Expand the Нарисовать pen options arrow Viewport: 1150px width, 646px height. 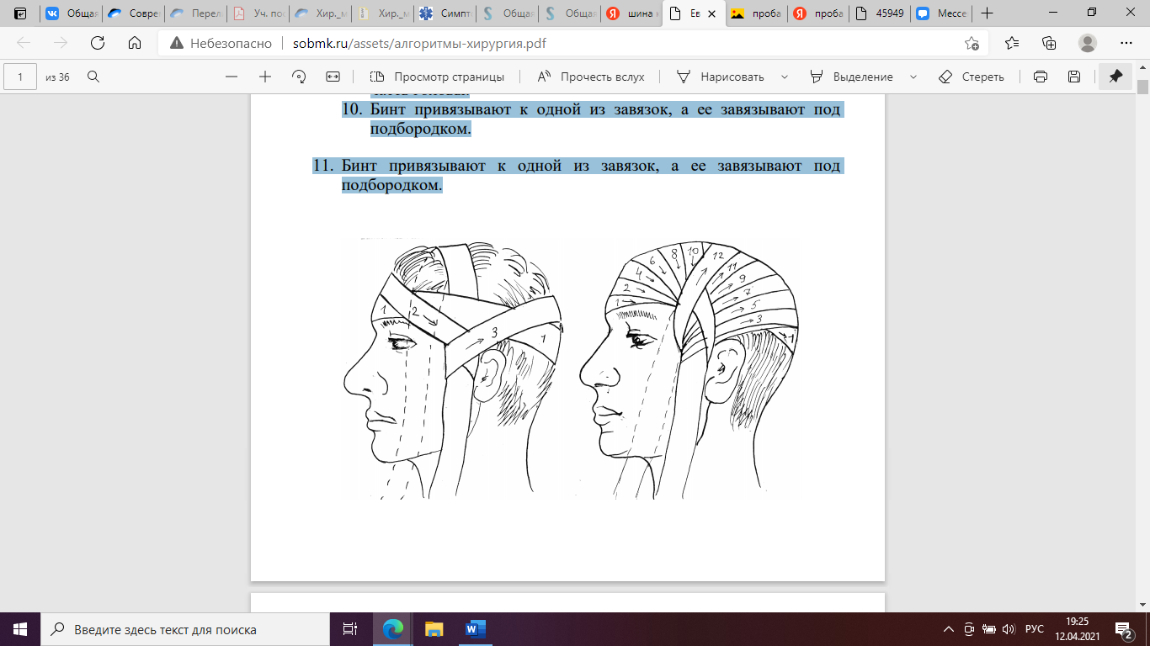[x=785, y=77]
